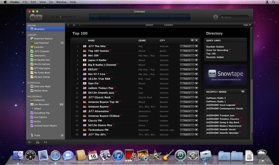
Task: Open dropdown arrow next to Hot 108
Action: (x=197, y=55)
